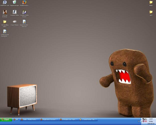The image size is (156, 125).
Task: Select the mp3 folder on desktop
Action: 151,12
